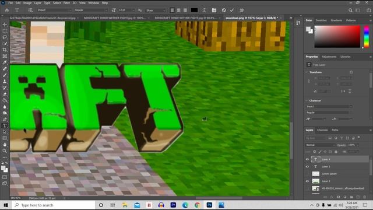Select the Eraser tool
The height and width of the screenshot is (210, 373).
(5, 94)
